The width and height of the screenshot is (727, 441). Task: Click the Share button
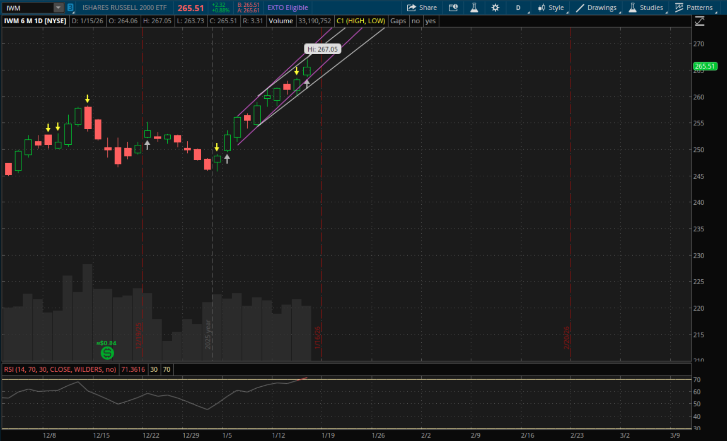pos(422,8)
